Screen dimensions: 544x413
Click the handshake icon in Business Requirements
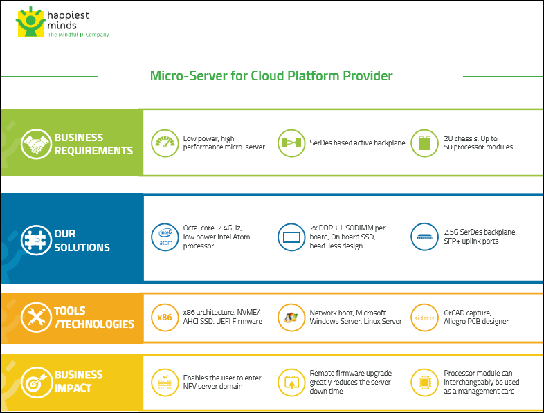pos(36,144)
